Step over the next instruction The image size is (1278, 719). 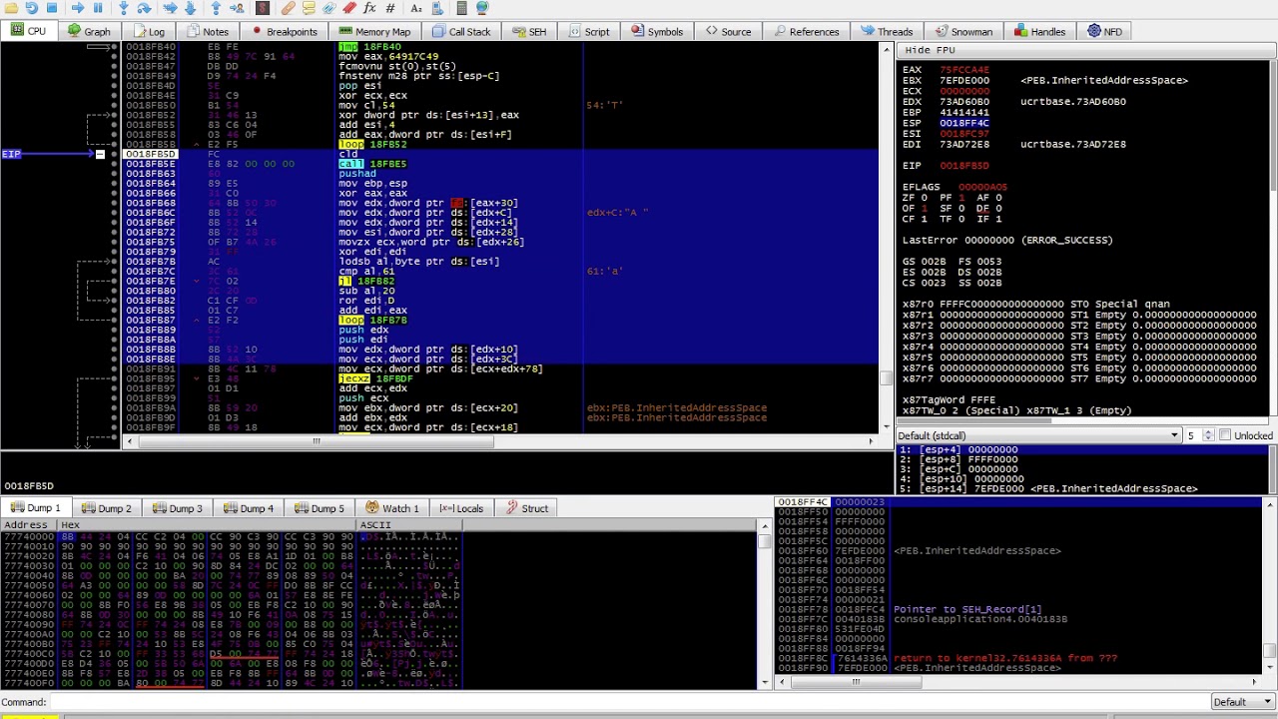coord(144,8)
